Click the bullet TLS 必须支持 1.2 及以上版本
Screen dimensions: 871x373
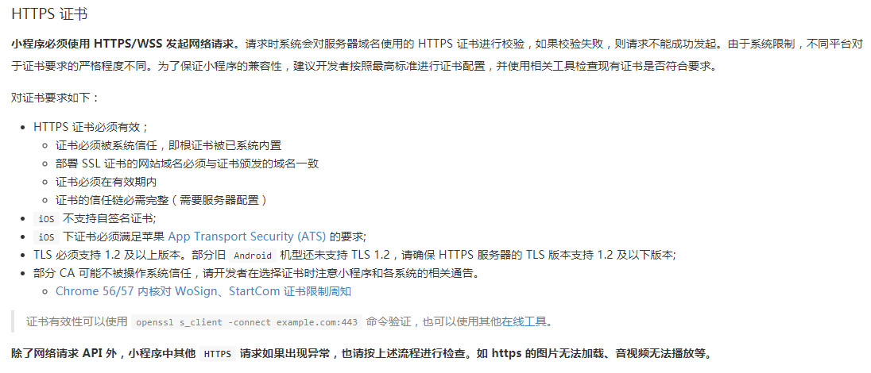354,255
